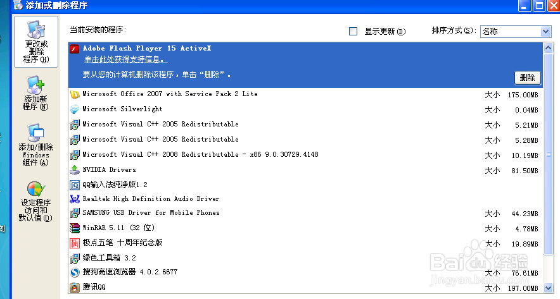
Task: Select Adobe Flash Player 15 ActiveX entry
Action: pos(306,65)
